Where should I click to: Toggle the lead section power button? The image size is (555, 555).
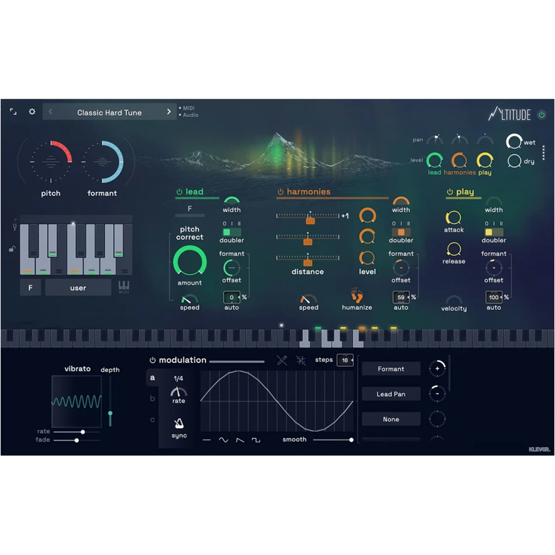coord(179,191)
